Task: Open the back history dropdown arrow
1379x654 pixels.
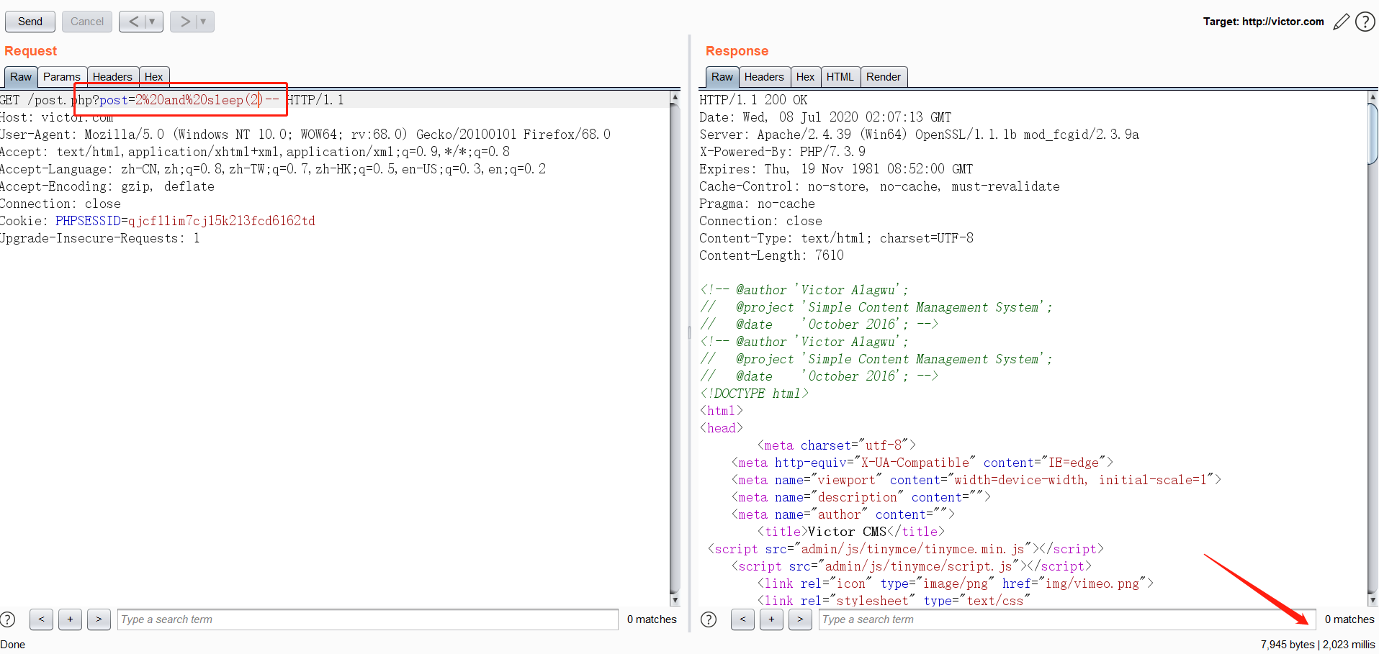Action: 153,22
